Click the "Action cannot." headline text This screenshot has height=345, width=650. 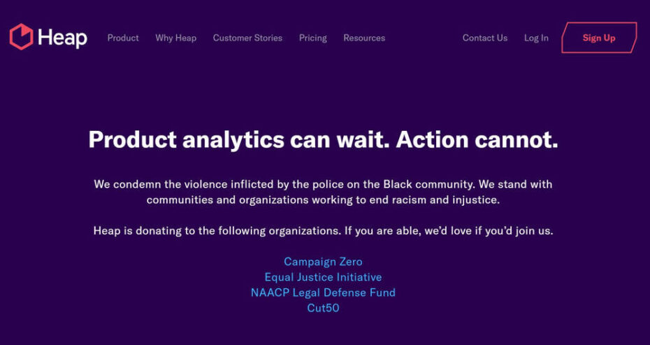point(477,140)
